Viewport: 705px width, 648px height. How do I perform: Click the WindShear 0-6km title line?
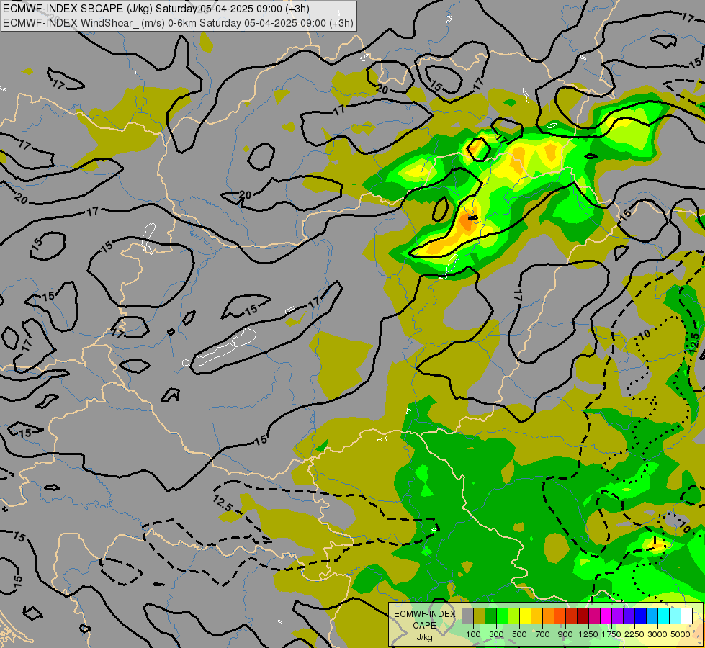[x=178, y=23]
